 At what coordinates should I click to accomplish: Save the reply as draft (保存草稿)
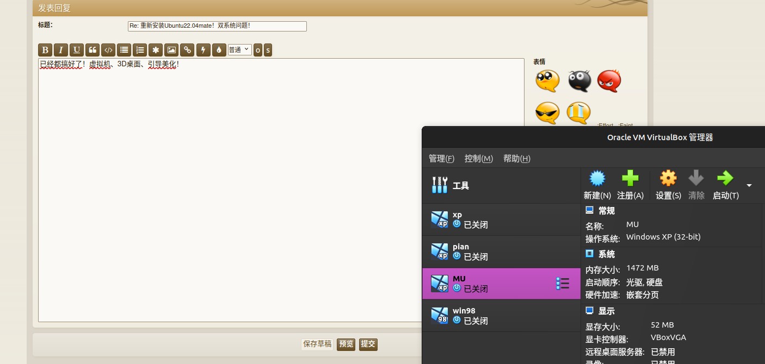coord(317,344)
